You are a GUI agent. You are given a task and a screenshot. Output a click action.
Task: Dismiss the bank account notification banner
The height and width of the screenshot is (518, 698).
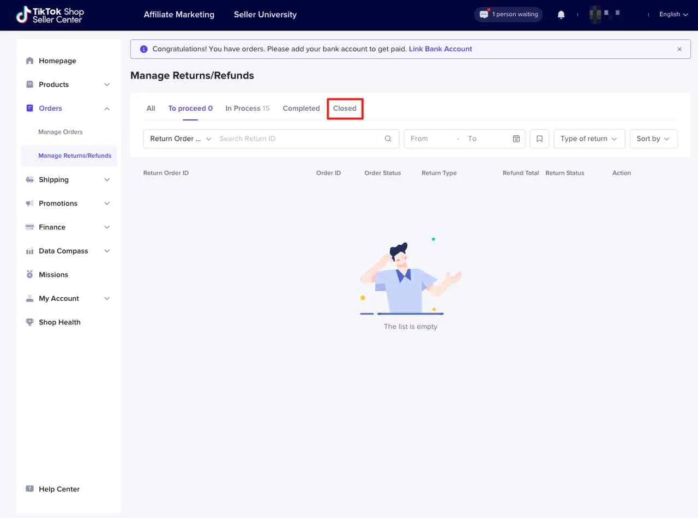(679, 49)
